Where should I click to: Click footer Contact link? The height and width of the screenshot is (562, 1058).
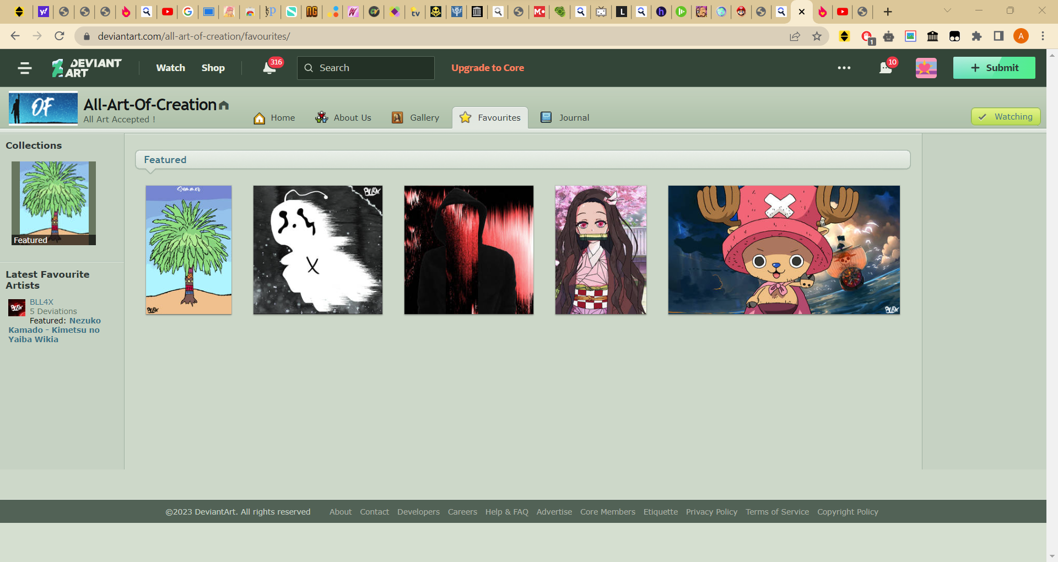pyautogui.click(x=374, y=512)
